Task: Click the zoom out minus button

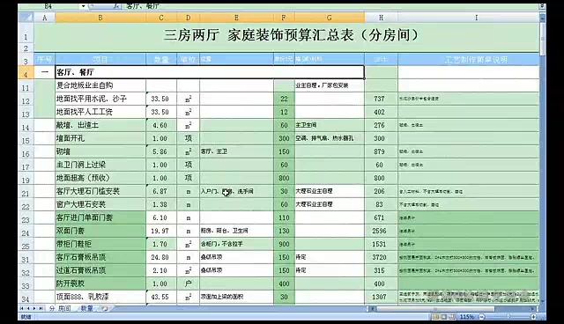Action: pos(482,317)
